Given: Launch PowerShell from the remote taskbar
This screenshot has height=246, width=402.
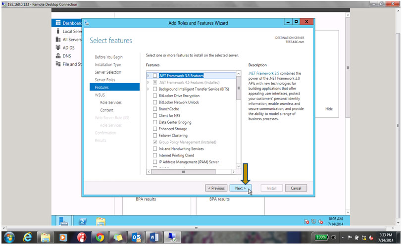Looking at the screenshot, I should point(83,221).
